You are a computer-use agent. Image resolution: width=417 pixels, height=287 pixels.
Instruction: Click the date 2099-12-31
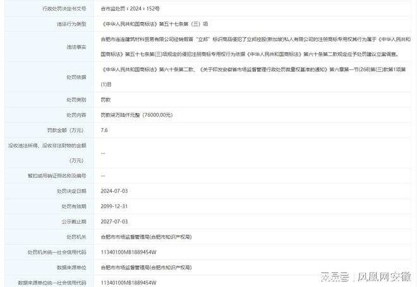tap(114, 206)
